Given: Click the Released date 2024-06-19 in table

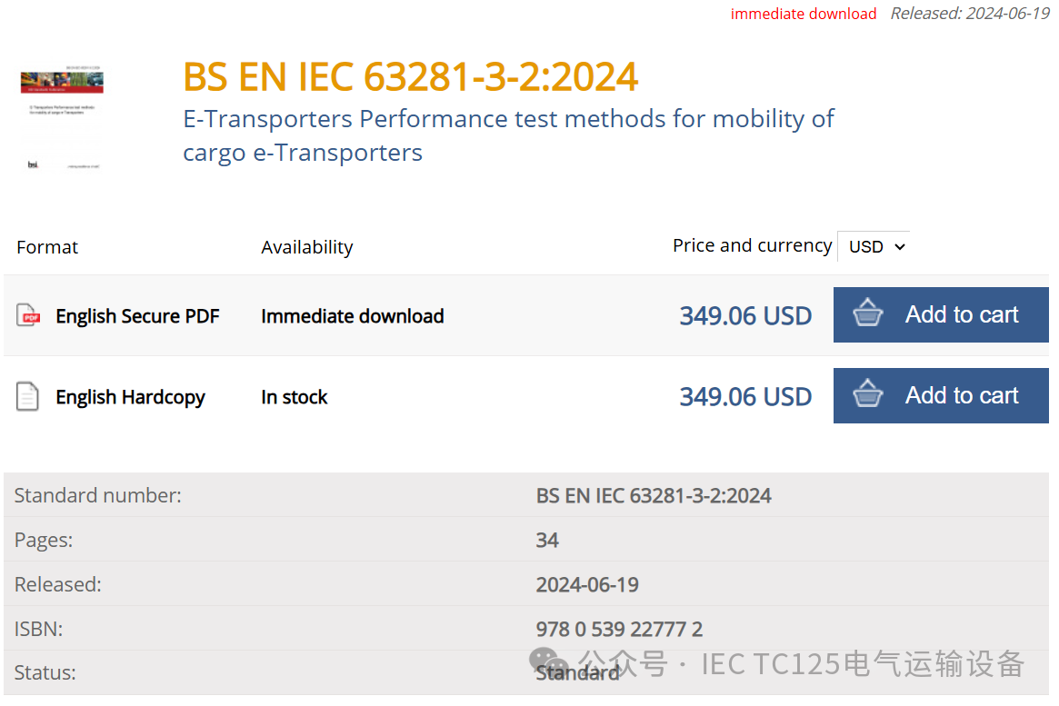Looking at the screenshot, I should (587, 584).
